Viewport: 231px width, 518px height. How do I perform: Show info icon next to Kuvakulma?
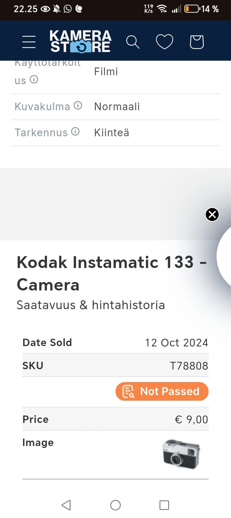click(78, 105)
